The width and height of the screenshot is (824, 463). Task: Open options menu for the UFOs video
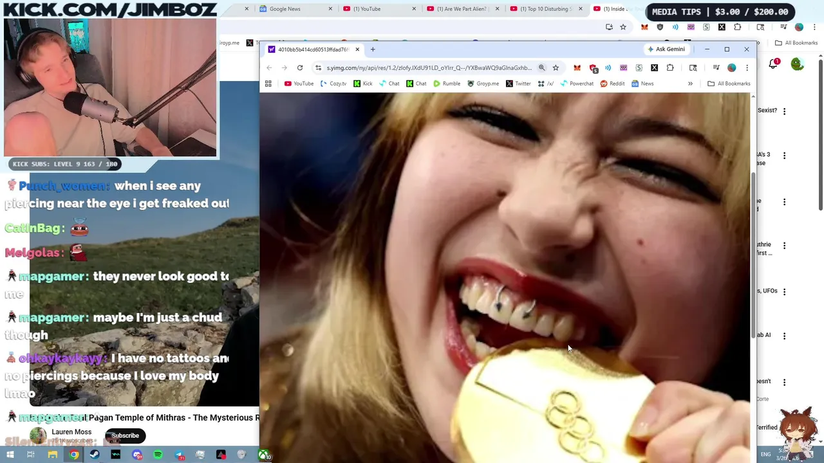tap(784, 291)
